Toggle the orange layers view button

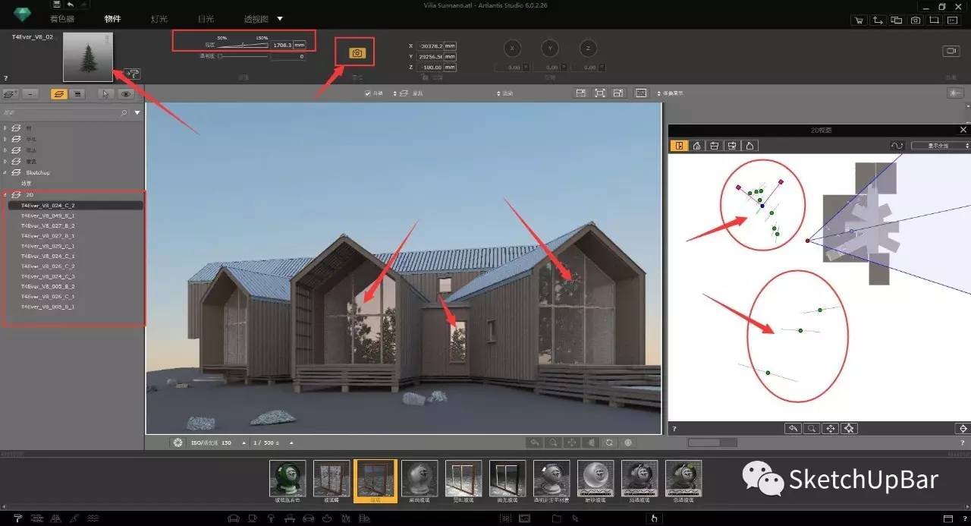coord(58,94)
